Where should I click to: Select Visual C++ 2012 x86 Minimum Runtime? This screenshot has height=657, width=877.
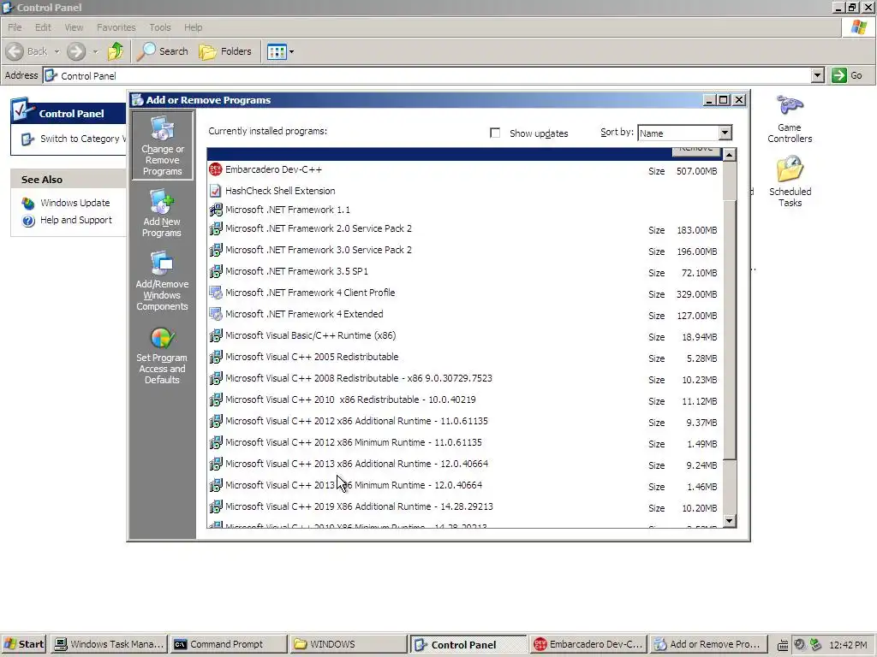click(x=463, y=443)
